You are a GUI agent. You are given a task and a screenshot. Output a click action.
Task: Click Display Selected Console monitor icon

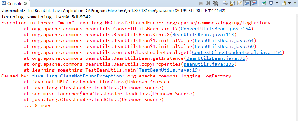[271, 3]
